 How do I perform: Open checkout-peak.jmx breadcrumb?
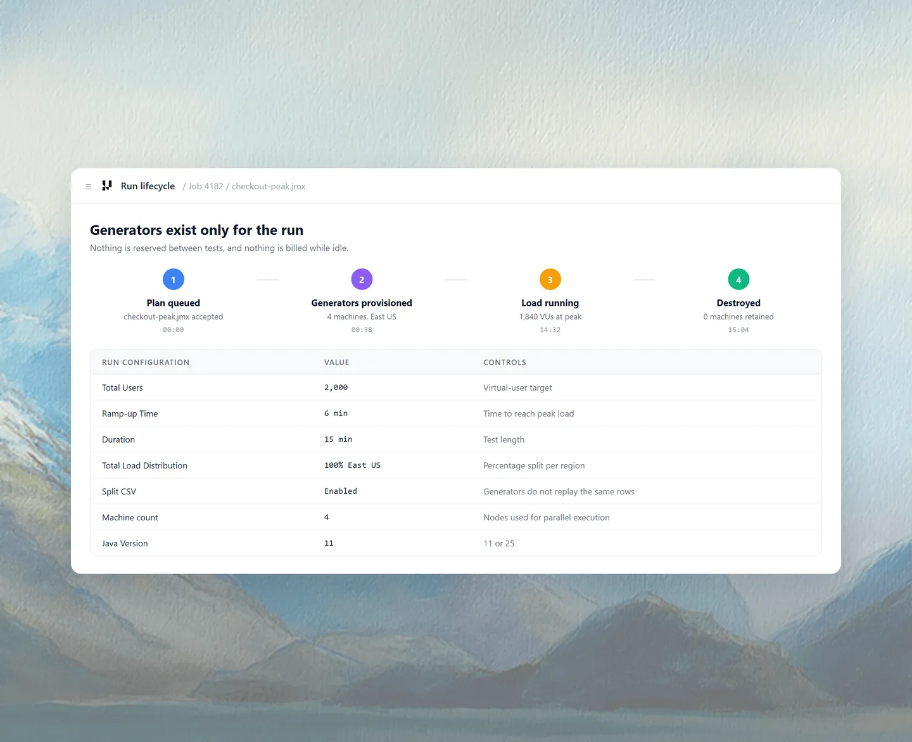point(269,186)
